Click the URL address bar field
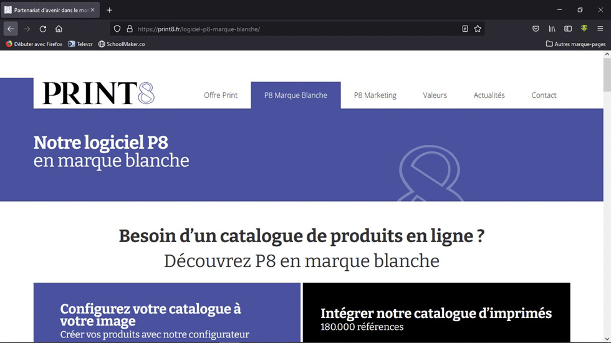 click(293, 29)
